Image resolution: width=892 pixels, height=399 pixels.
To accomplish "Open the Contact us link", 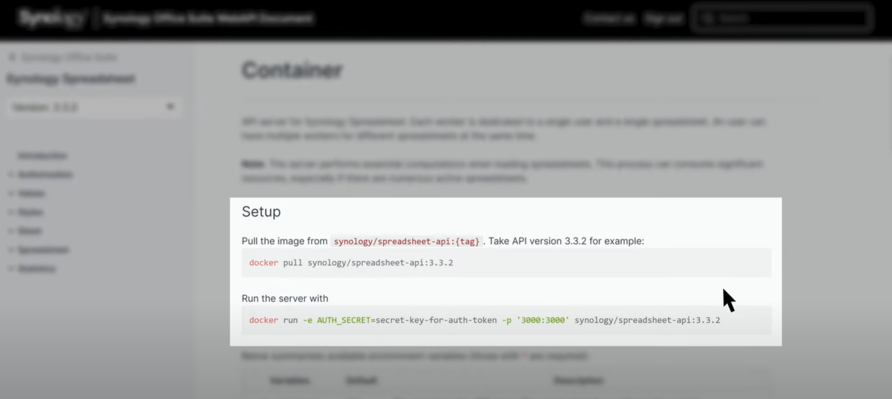I will coord(609,18).
